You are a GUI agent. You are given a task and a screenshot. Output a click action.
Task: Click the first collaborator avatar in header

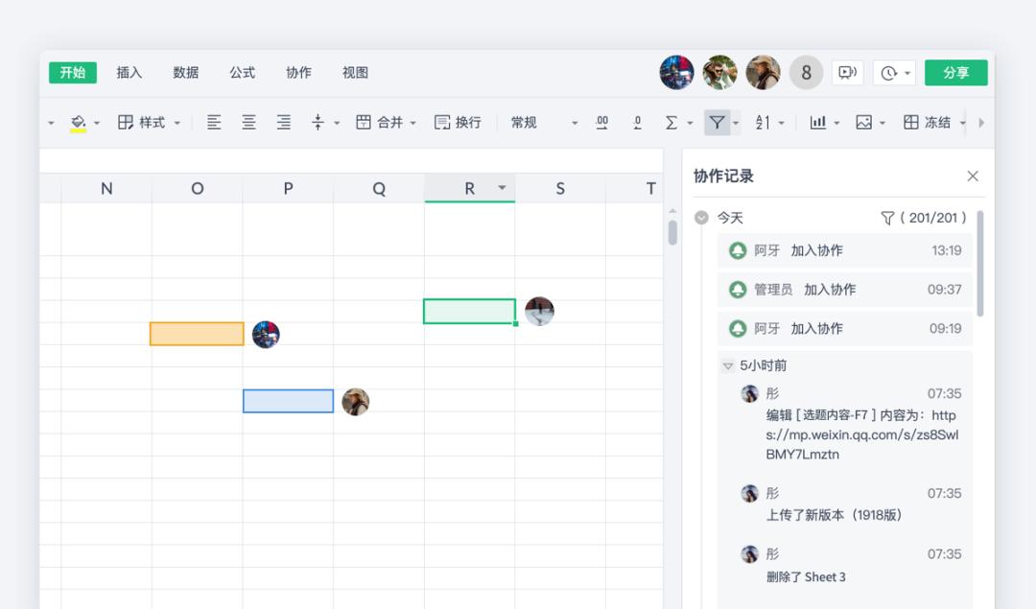tap(676, 73)
